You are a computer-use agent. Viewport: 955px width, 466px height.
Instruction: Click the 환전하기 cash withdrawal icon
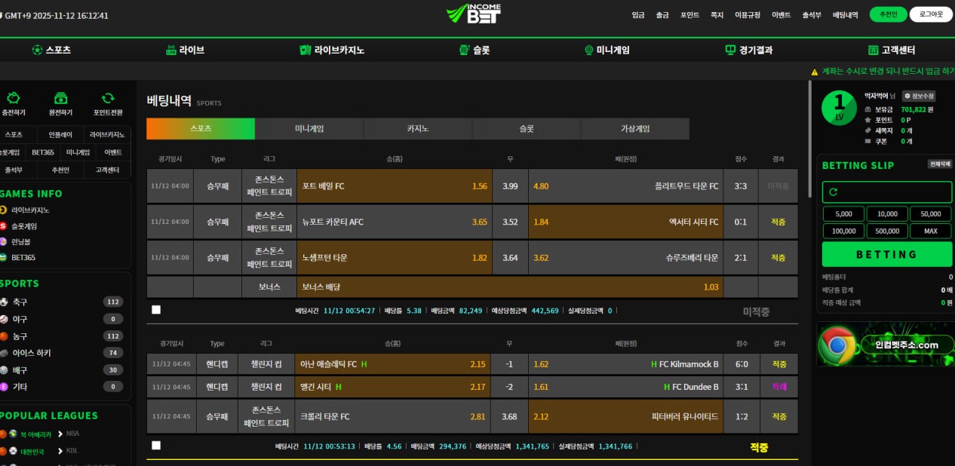tap(61, 98)
